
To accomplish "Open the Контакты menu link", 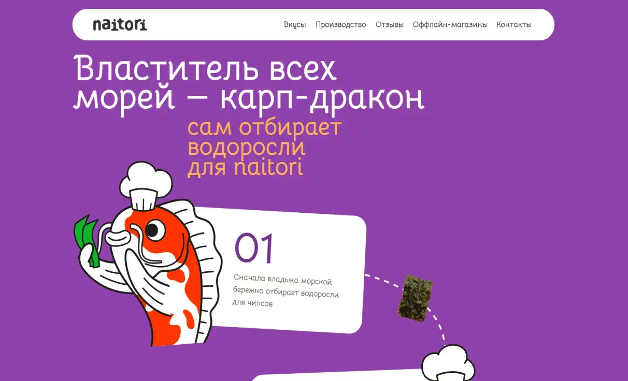I will (x=514, y=24).
